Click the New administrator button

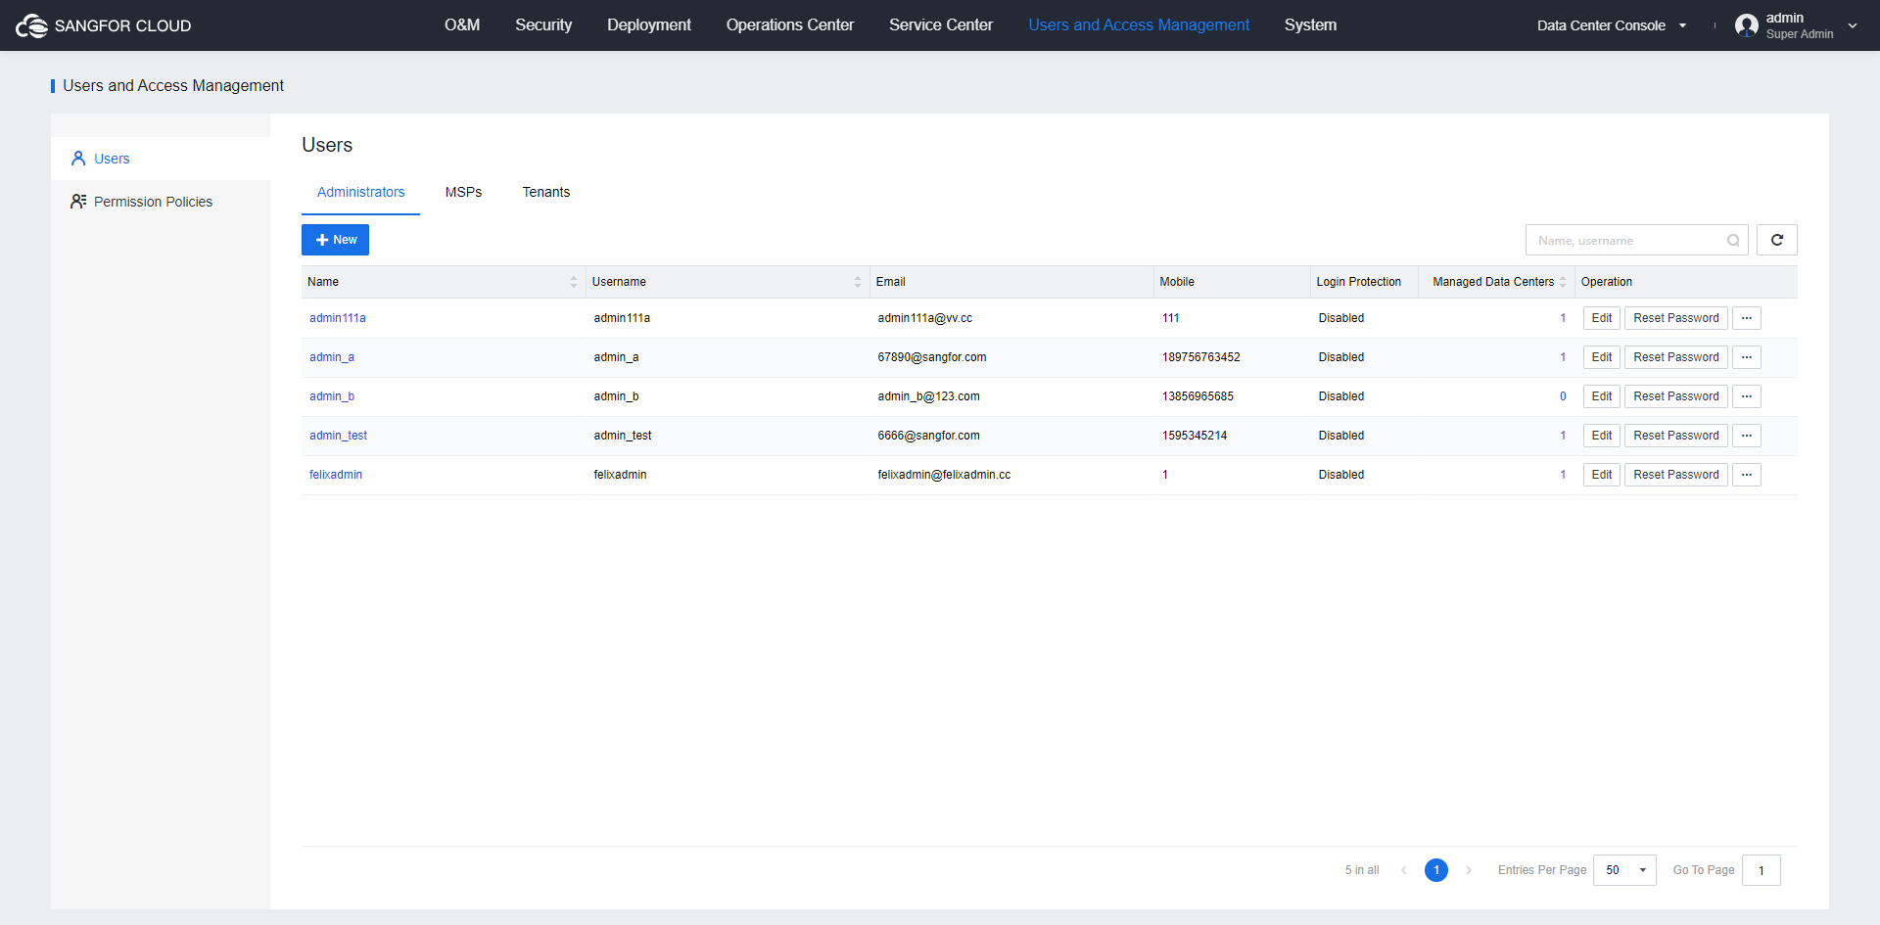click(x=335, y=240)
